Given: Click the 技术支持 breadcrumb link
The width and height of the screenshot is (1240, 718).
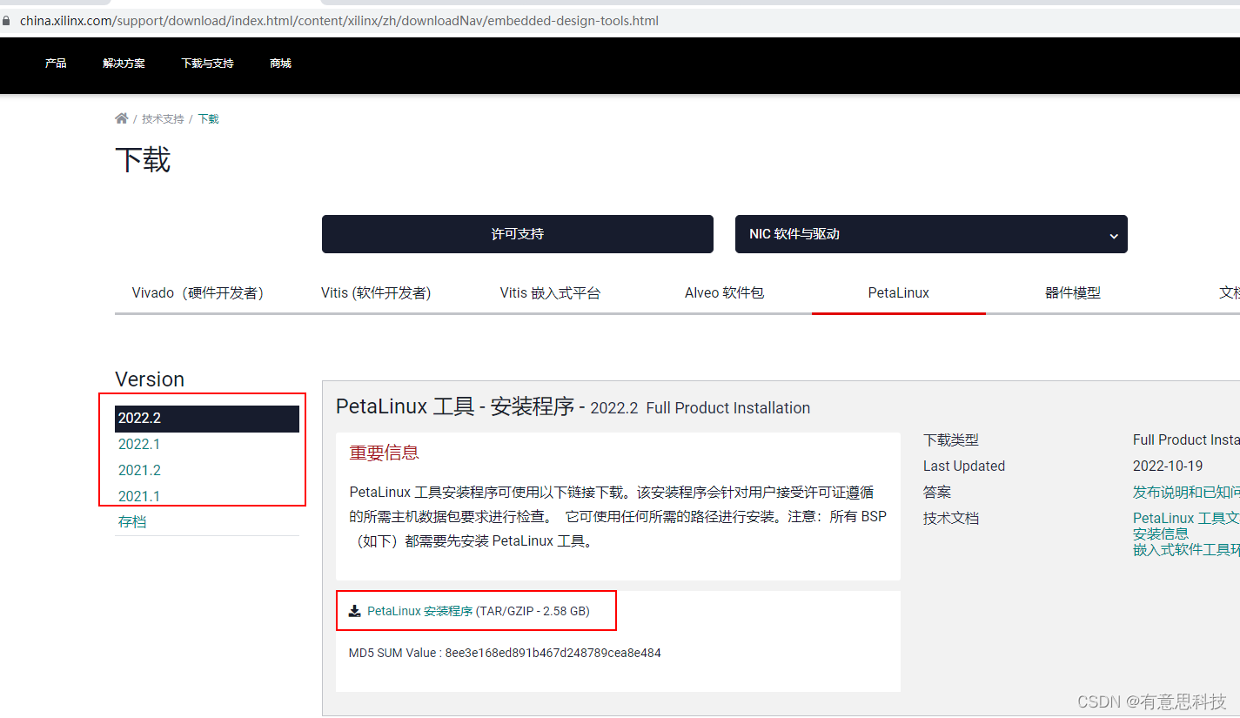Looking at the screenshot, I should pos(162,118).
